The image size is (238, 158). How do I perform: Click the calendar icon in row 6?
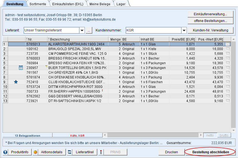(21, 68)
